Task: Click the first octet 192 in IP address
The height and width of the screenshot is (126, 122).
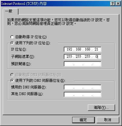Action: coord(69,49)
